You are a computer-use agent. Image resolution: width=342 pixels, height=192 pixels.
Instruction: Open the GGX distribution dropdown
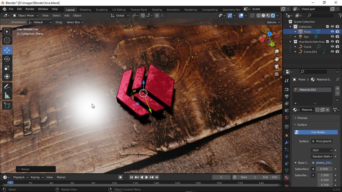pos(322,150)
